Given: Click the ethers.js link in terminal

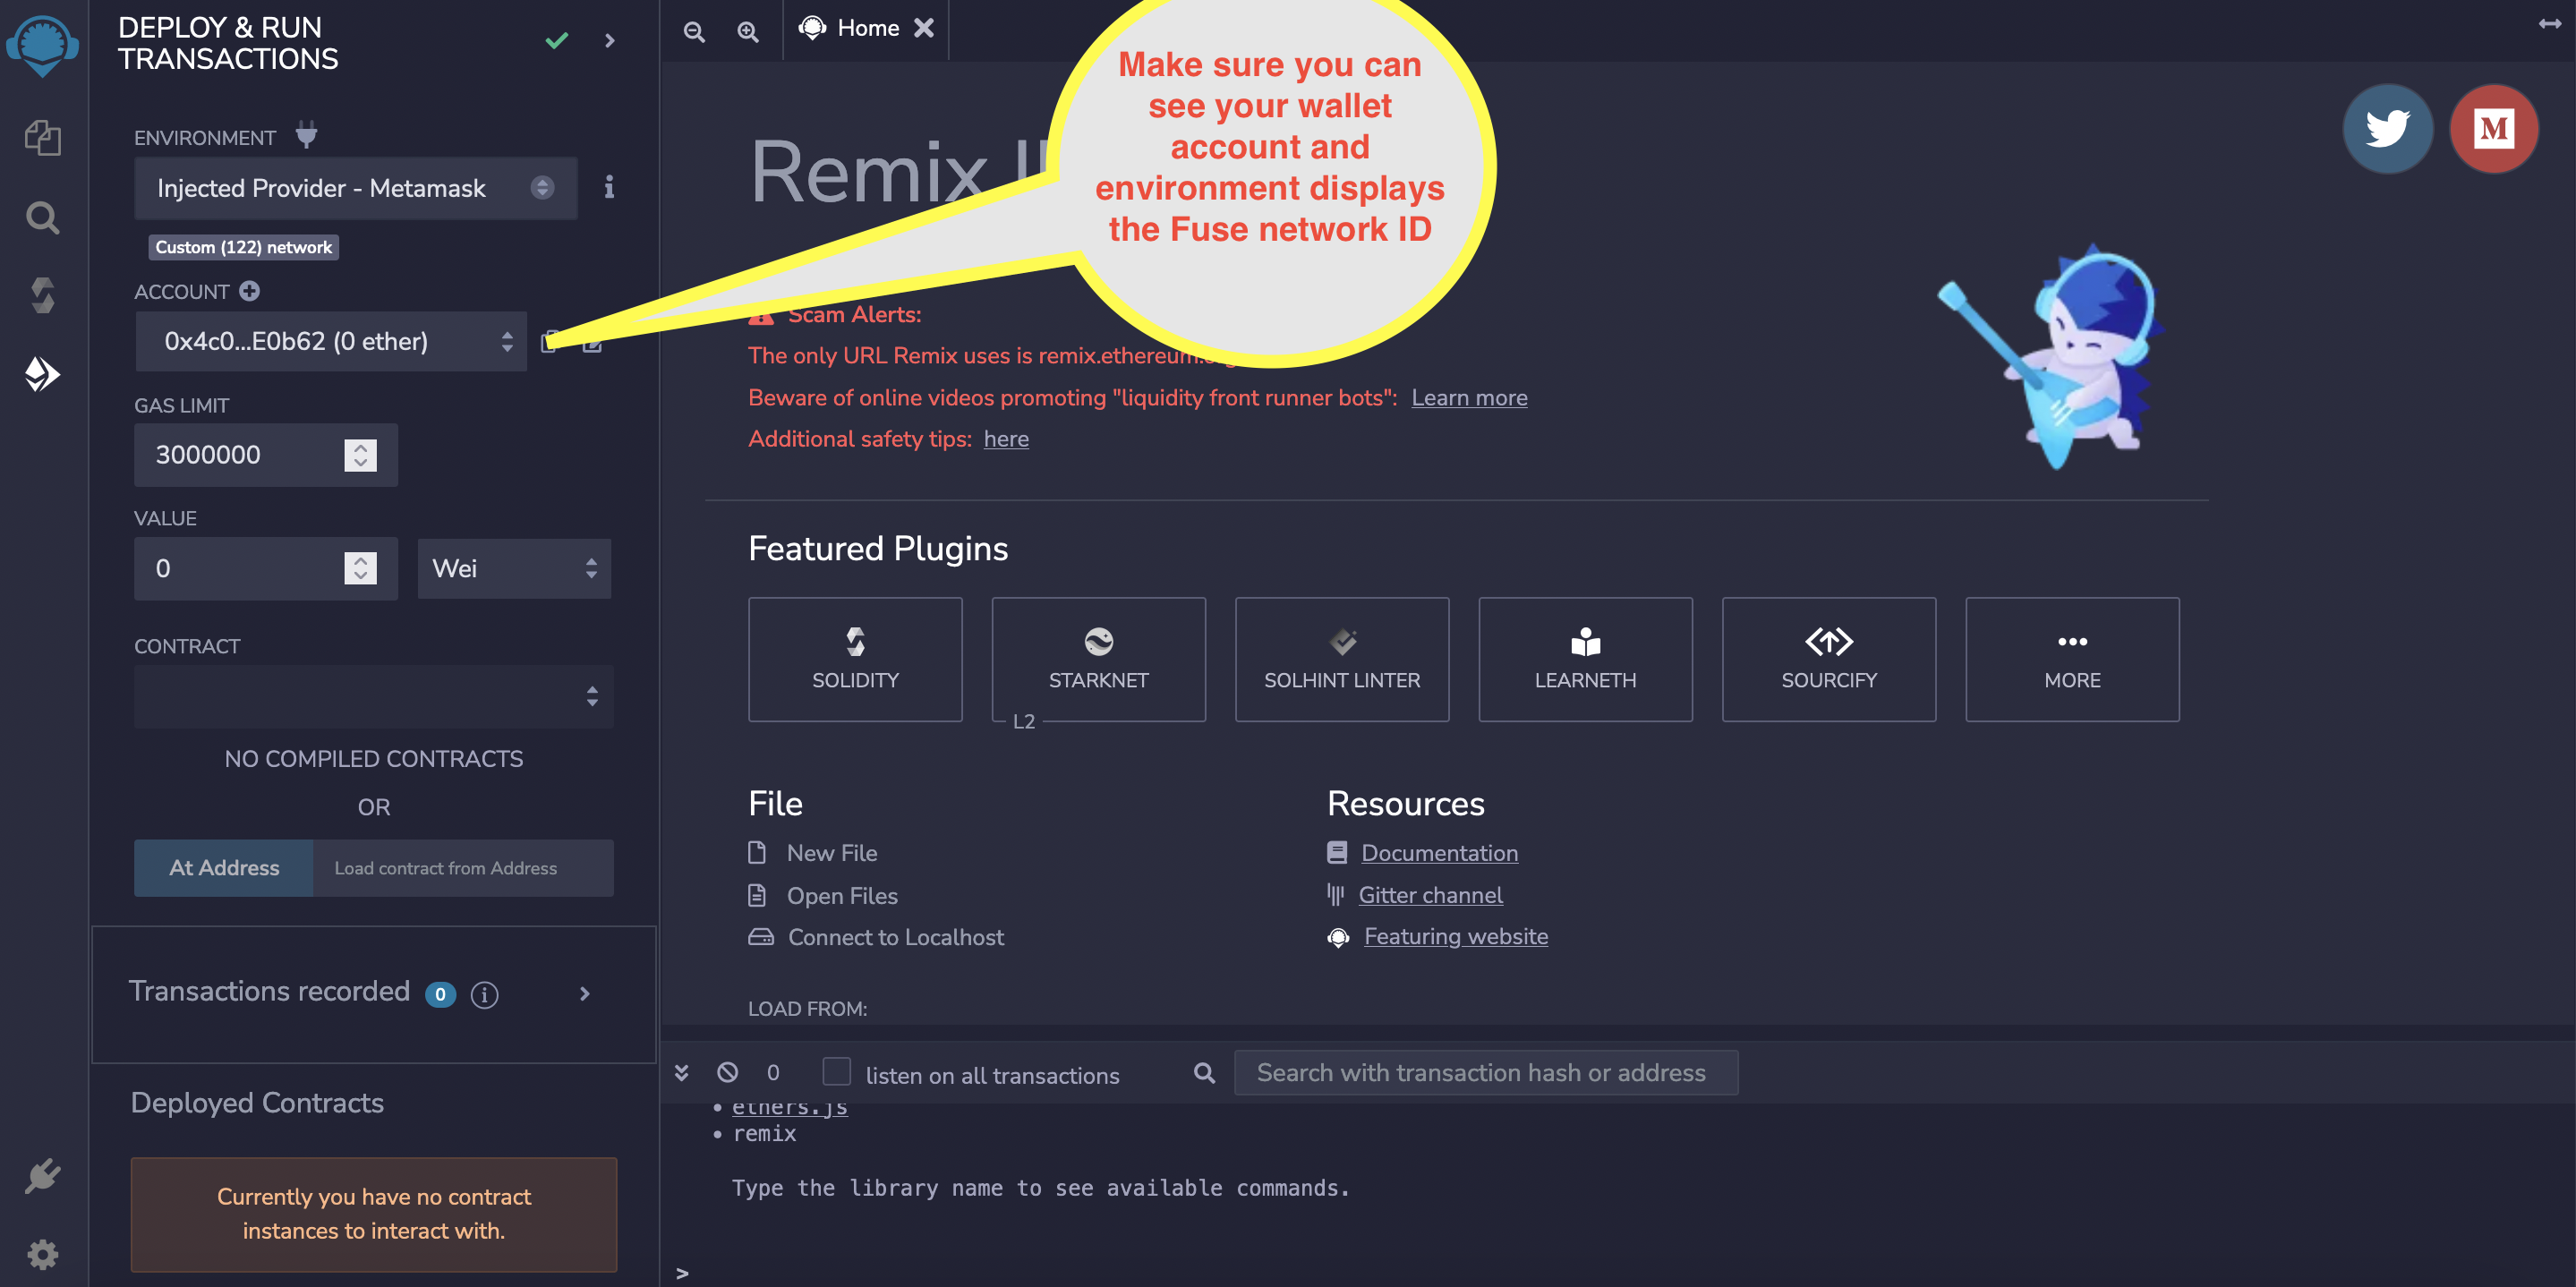Looking at the screenshot, I should [790, 1107].
